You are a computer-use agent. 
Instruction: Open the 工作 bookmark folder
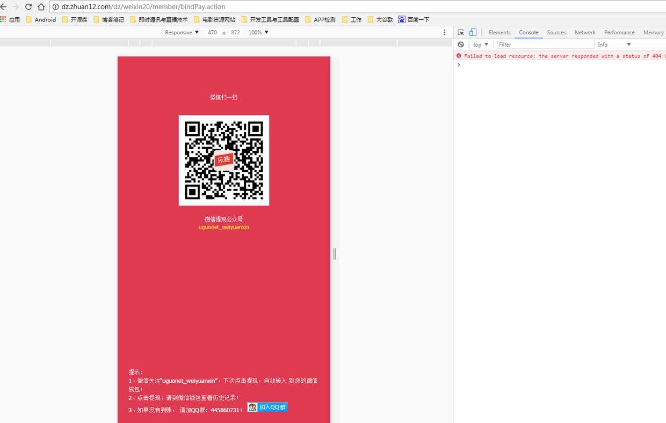[352, 20]
